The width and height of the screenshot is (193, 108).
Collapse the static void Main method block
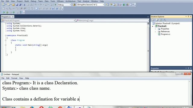pos(5,45)
